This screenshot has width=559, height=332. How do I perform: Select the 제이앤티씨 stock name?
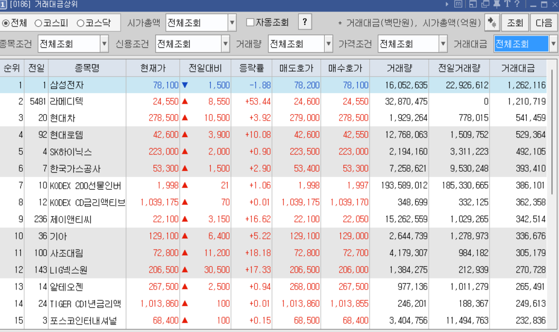tap(71, 219)
